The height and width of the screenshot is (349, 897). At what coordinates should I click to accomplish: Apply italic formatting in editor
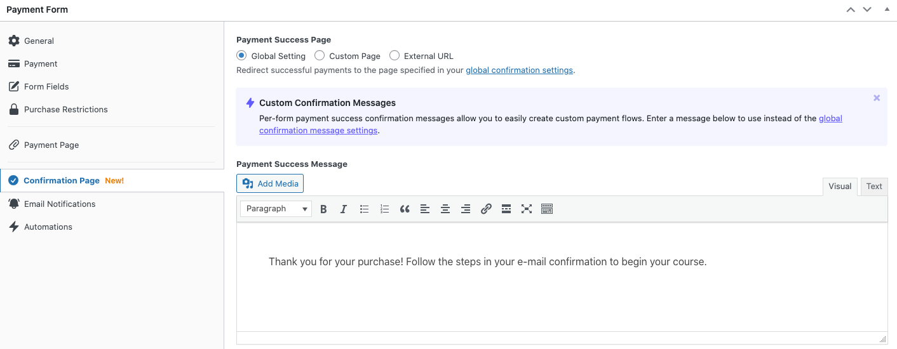[x=344, y=209]
